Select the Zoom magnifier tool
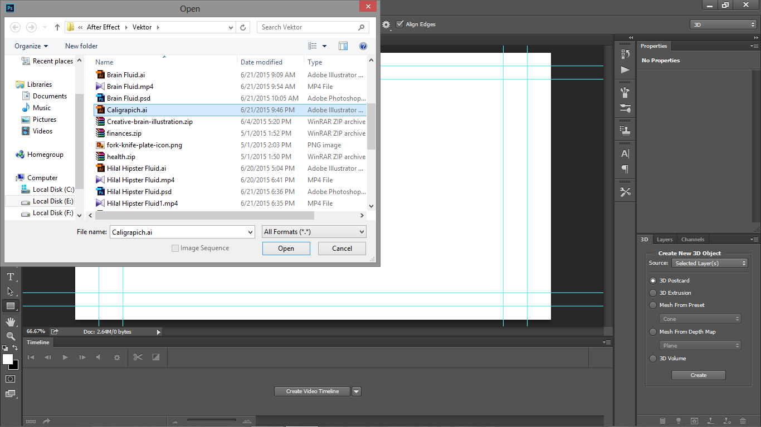The width and height of the screenshot is (761, 427). pos(11,336)
